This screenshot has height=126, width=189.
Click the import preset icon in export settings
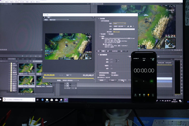coord(131,26)
